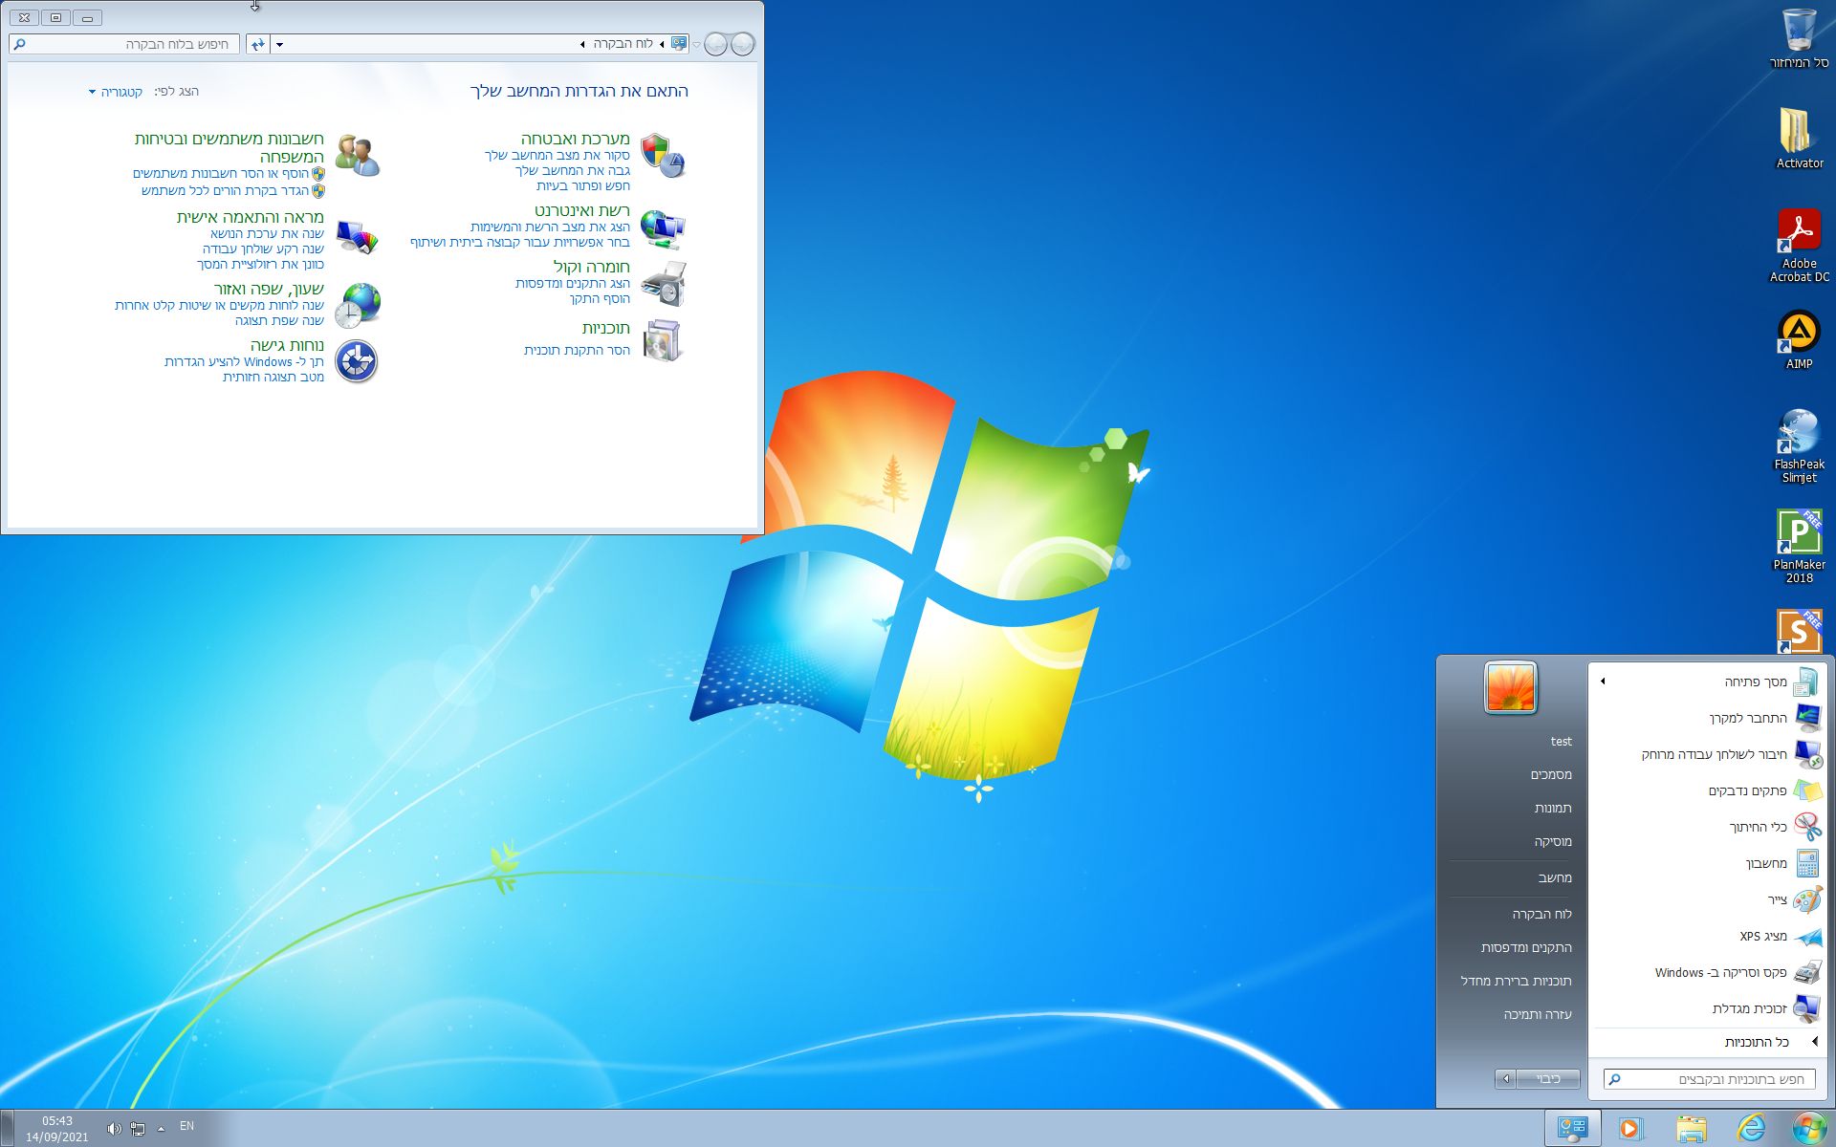Open the System and Security shield icon
Image resolution: width=1836 pixels, height=1147 pixels.
662,156
